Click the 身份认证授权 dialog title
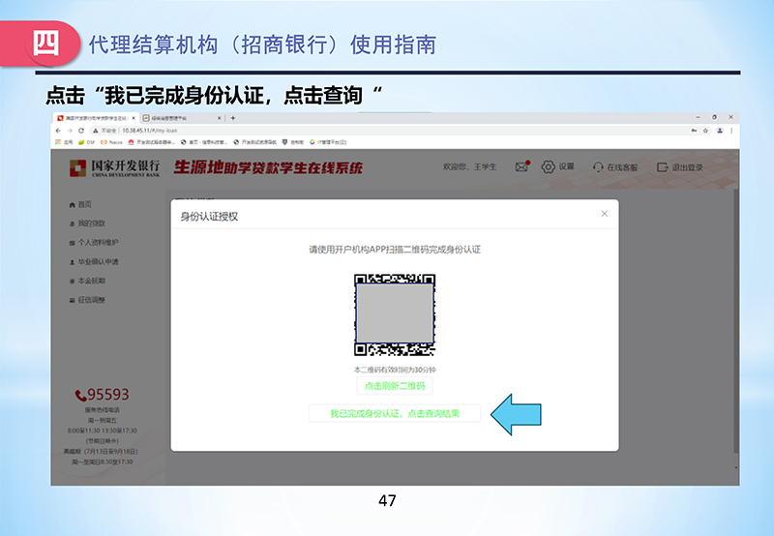This screenshot has height=536, width=774. pyautogui.click(x=209, y=216)
